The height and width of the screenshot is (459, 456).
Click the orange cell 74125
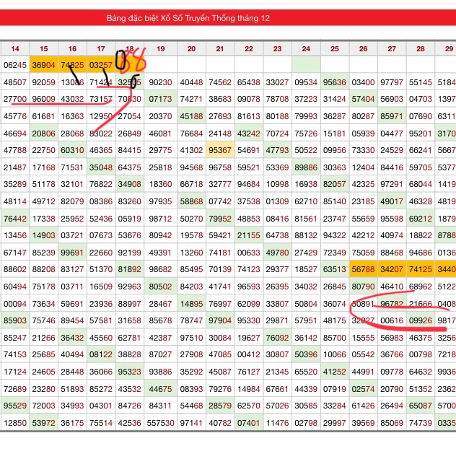(420, 269)
